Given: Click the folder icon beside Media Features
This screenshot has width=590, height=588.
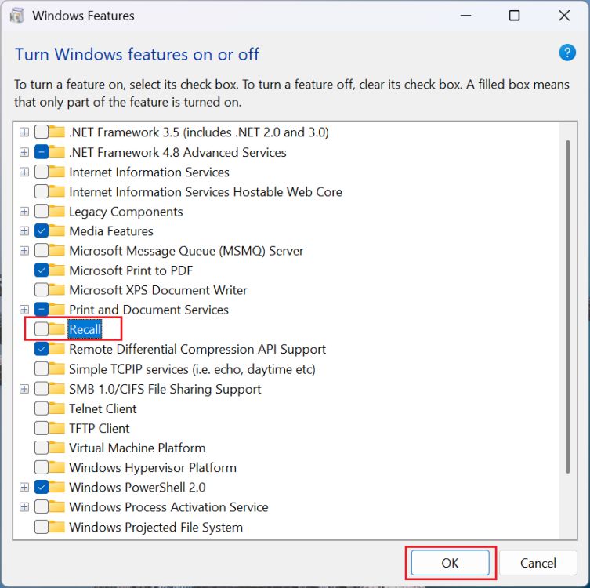Looking at the screenshot, I should click(57, 230).
